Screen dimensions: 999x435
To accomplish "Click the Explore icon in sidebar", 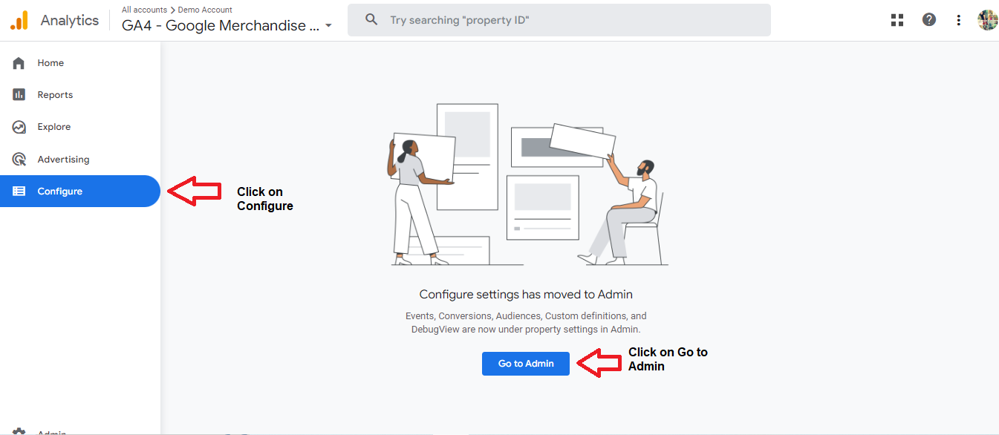I will coord(19,127).
